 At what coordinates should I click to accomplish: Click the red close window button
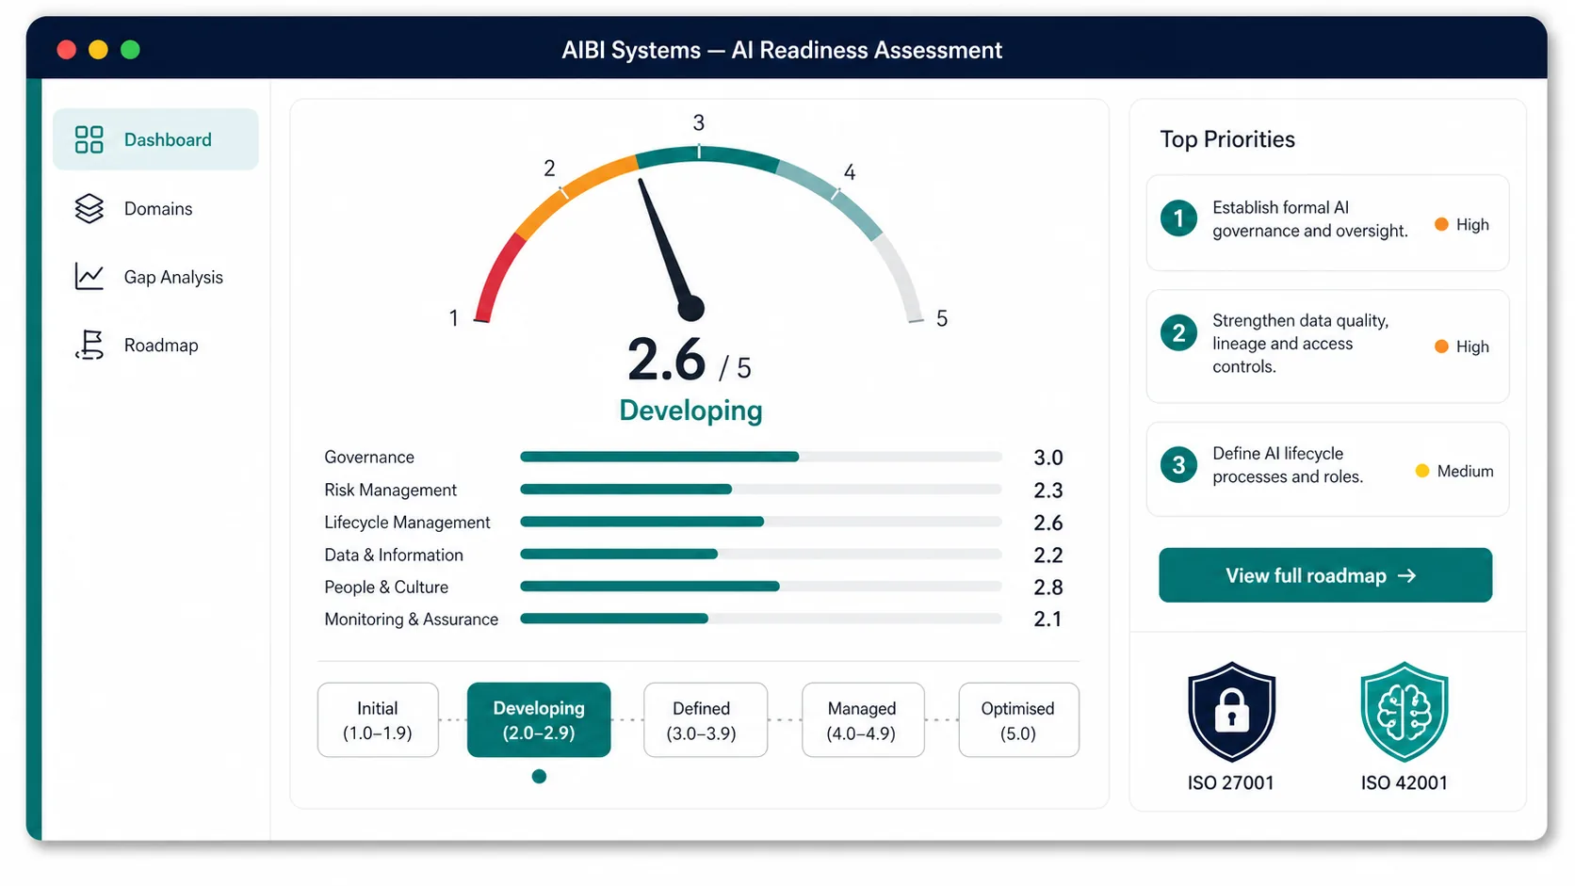(67, 50)
